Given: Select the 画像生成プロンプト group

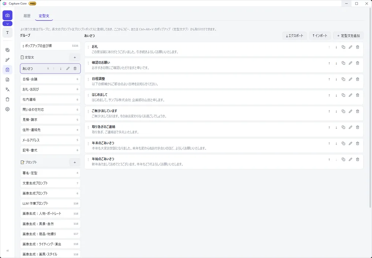Looking at the screenshot, I should [50, 193].
